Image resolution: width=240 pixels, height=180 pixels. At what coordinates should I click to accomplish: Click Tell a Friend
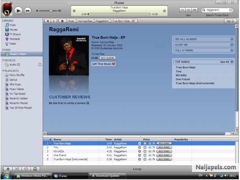(204, 50)
